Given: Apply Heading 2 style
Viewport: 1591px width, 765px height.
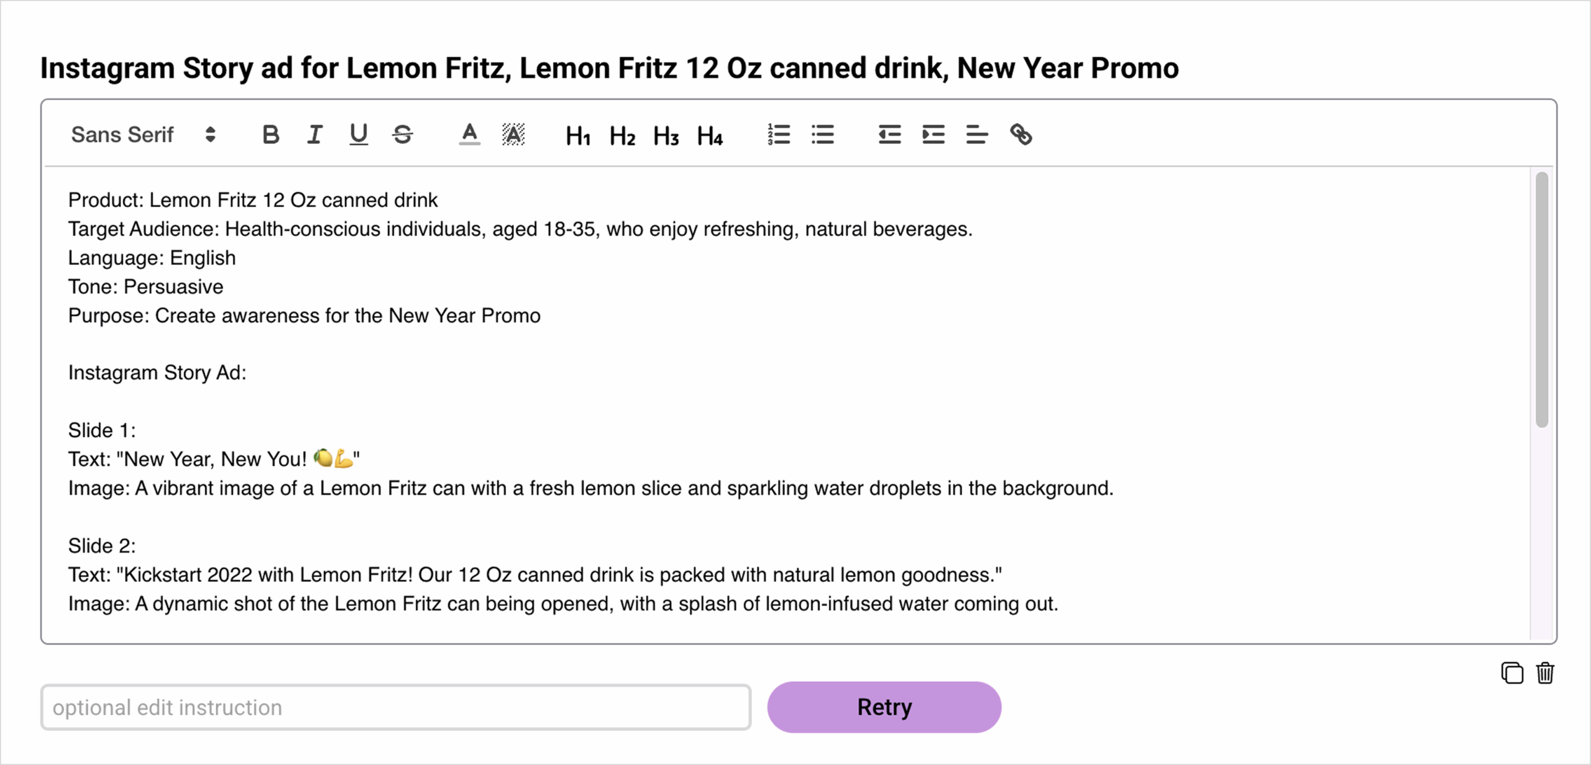Looking at the screenshot, I should [622, 135].
